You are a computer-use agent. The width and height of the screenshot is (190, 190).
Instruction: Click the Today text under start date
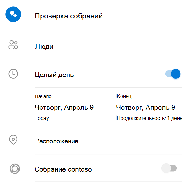[42, 118]
